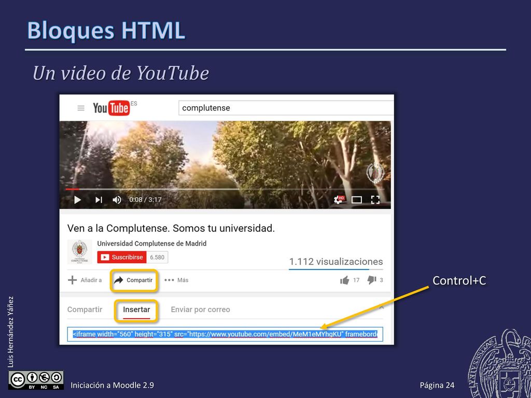Image resolution: width=531 pixels, height=398 pixels.
Task: Click the 0:08 / 3:17 time display
Action: [x=145, y=200]
